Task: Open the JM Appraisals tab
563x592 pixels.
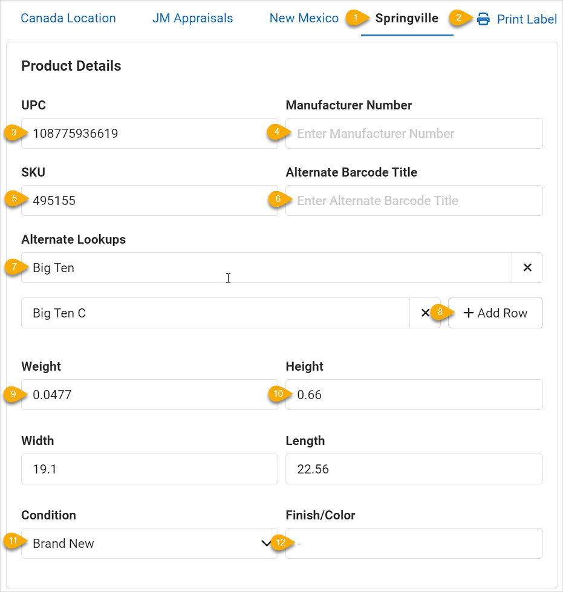Action: 192,18
